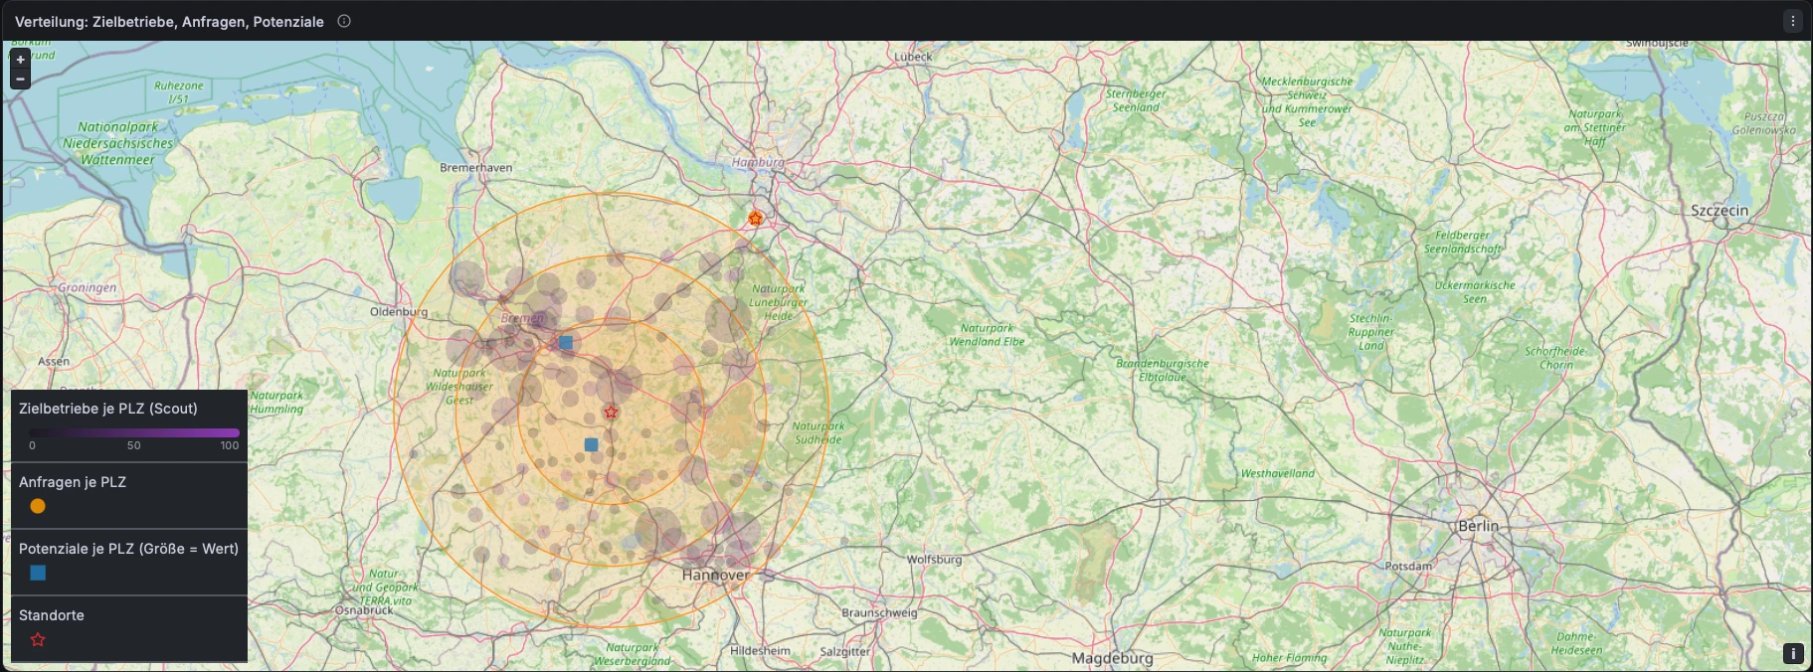This screenshot has height=672, width=1813.
Task: Click the Berlin city label on map
Action: coord(1478,526)
